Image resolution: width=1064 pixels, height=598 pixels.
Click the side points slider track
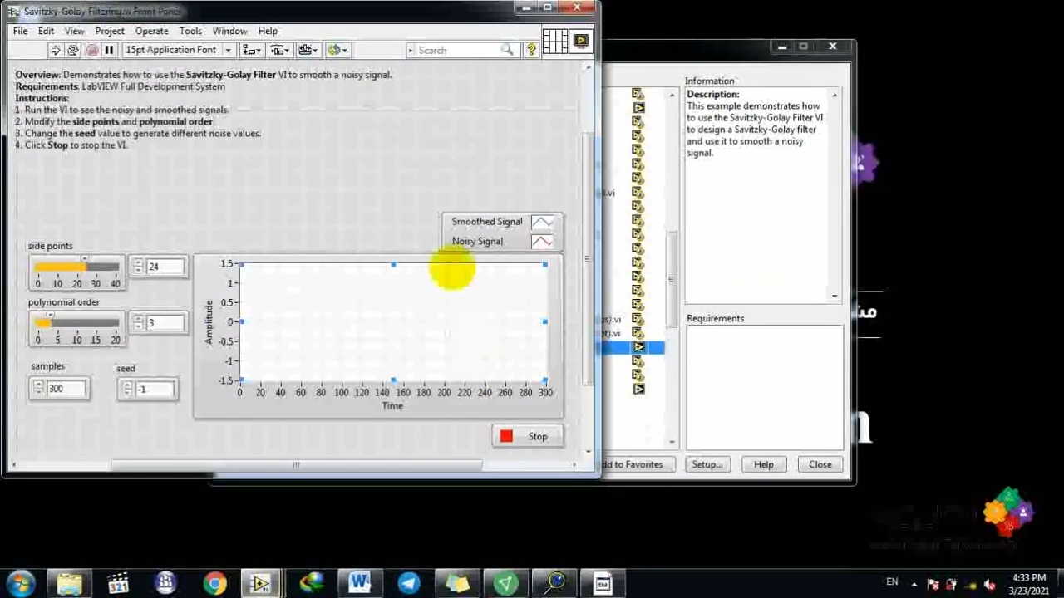click(x=76, y=267)
